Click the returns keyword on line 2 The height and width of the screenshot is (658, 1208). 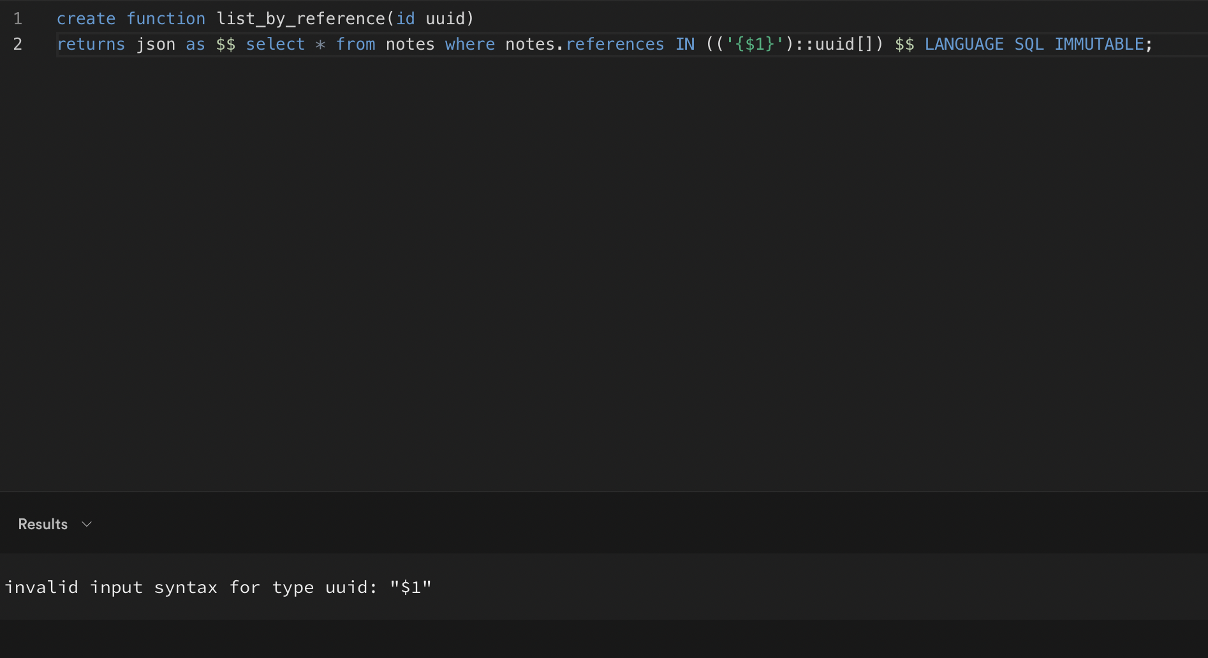coord(91,44)
